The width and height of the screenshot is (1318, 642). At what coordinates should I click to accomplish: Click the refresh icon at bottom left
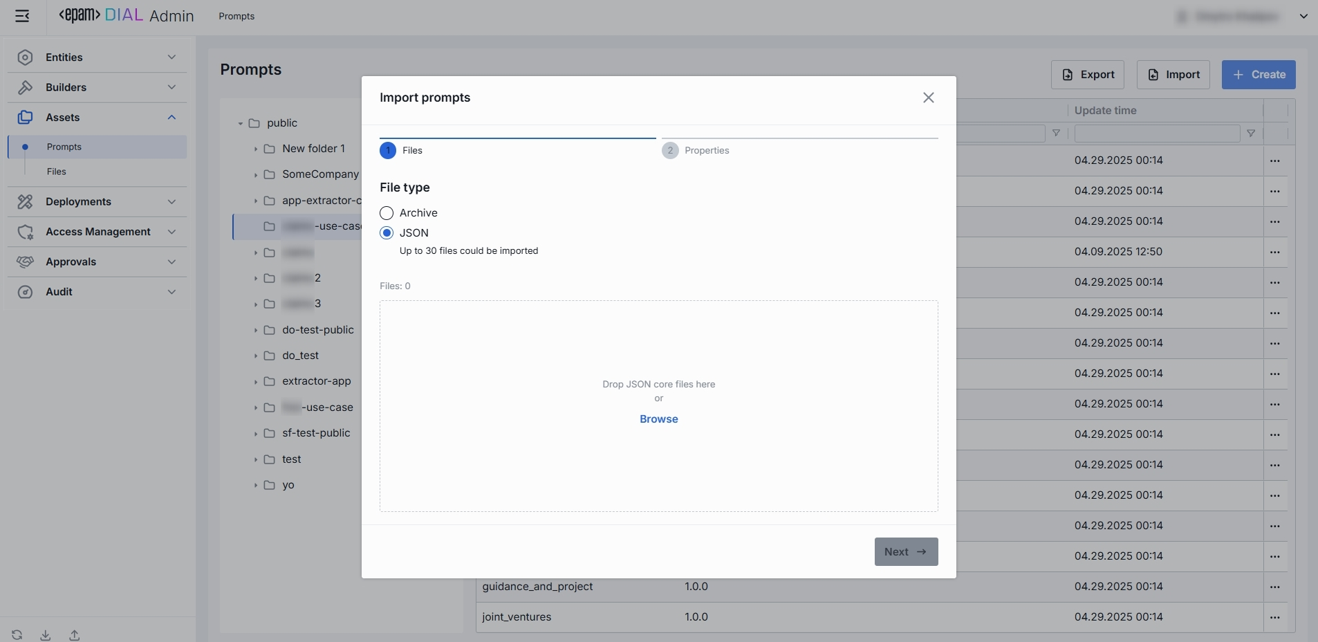pos(17,635)
